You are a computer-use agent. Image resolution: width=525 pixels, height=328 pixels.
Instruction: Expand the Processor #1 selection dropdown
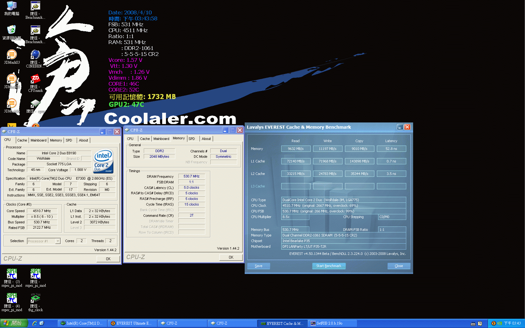tap(58, 241)
